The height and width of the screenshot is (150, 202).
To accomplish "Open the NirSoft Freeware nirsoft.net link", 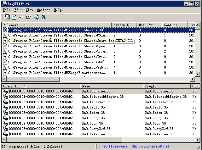I will point(134,146).
